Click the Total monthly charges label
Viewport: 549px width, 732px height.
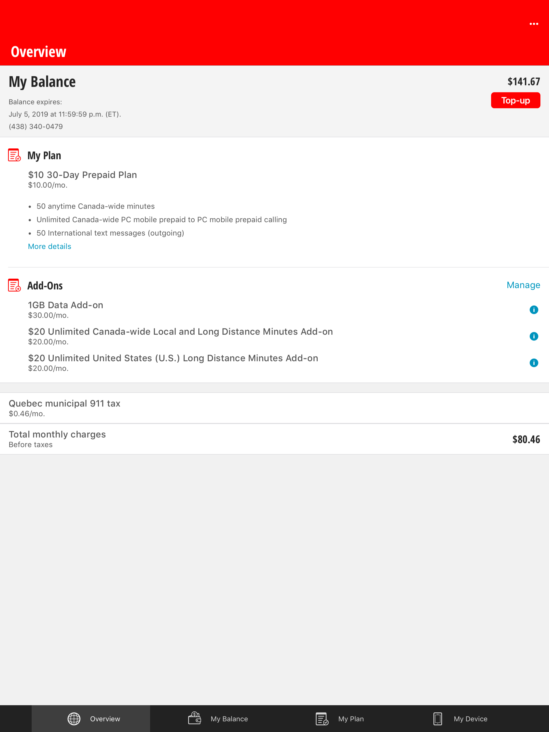(x=57, y=434)
